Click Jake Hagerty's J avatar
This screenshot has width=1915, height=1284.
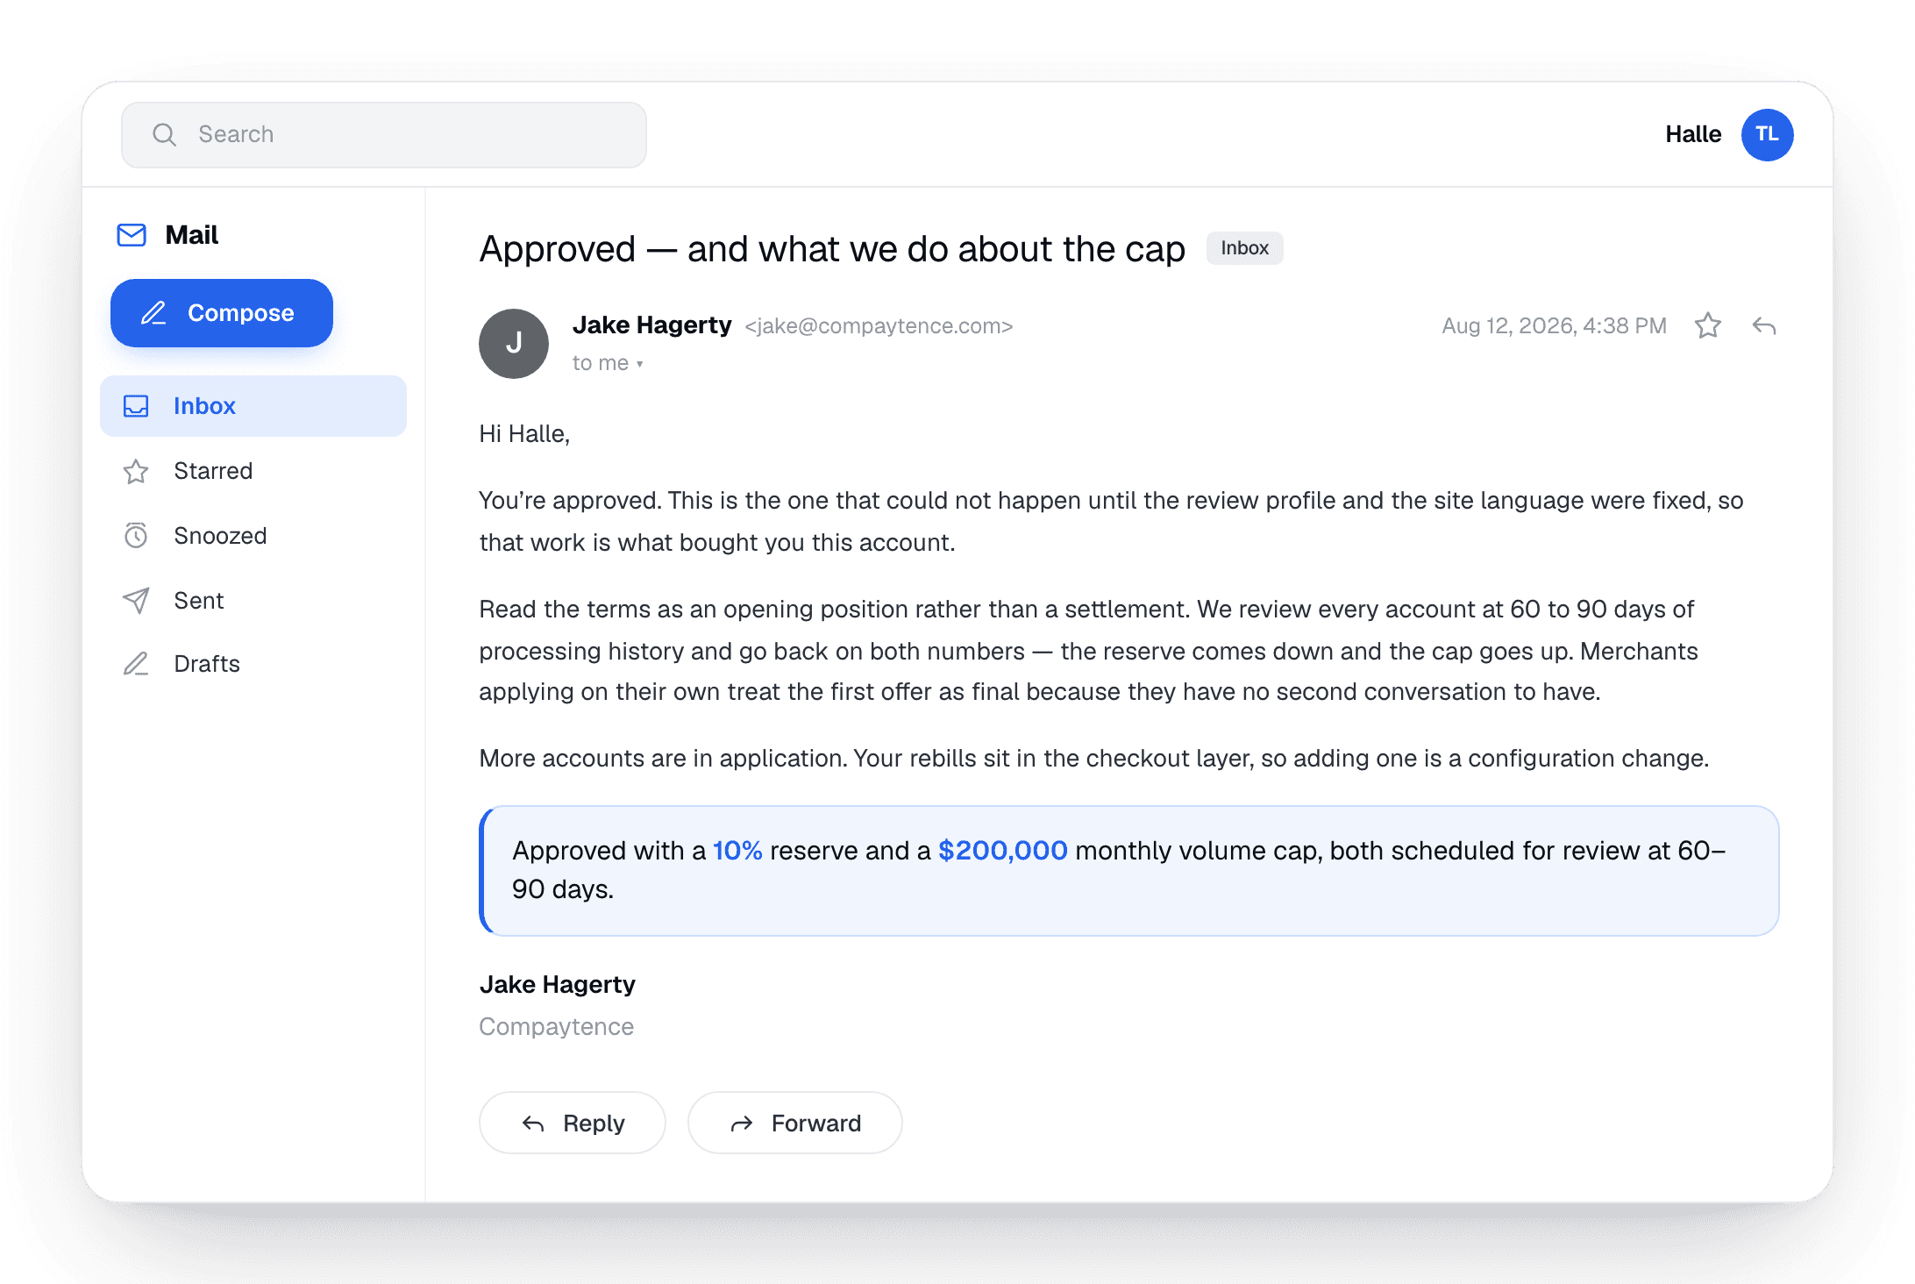[x=514, y=344]
